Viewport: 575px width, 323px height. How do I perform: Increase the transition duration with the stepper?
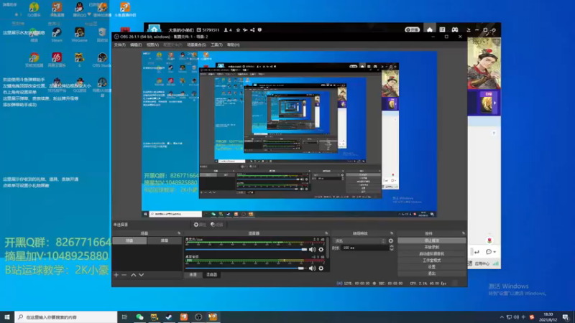[391, 246]
